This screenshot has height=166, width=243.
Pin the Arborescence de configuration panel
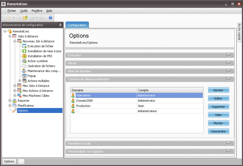(x=60, y=25)
